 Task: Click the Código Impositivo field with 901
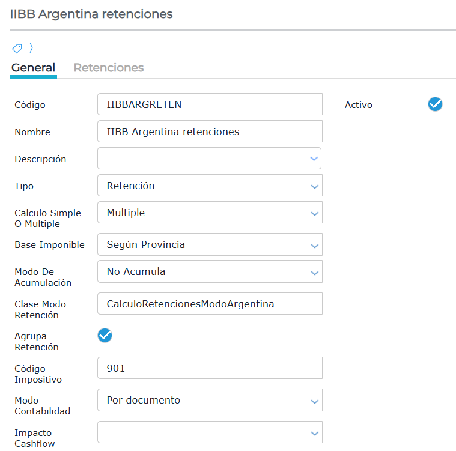(x=210, y=368)
